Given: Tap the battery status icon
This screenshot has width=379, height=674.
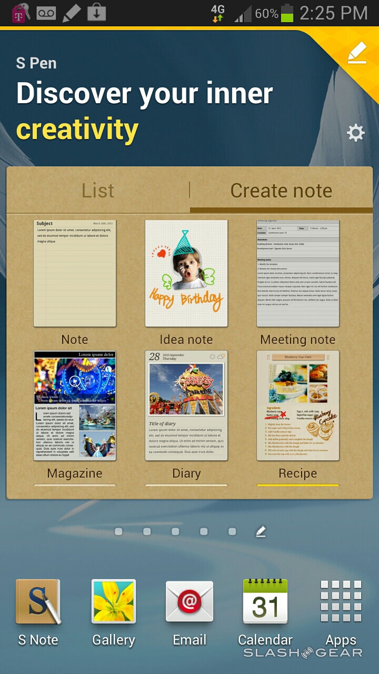Looking at the screenshot, I should [287, 13].
